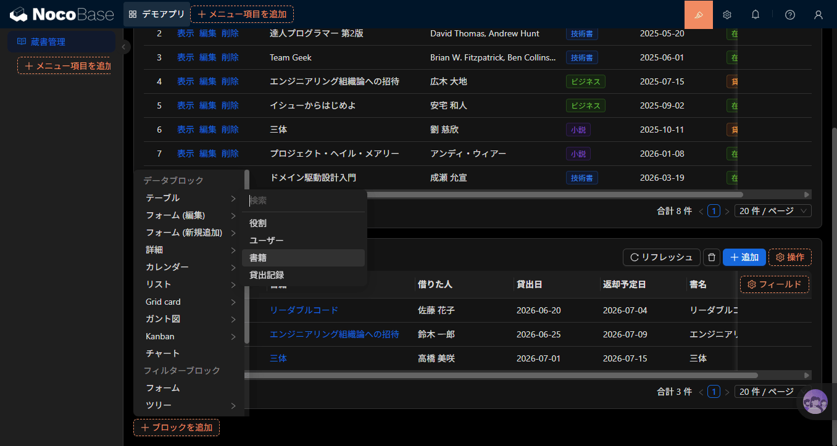The width and height of the screenshot is (837, 446).
Task: Expand the フォーム (編集) submenu
Action: click(190, 215)
